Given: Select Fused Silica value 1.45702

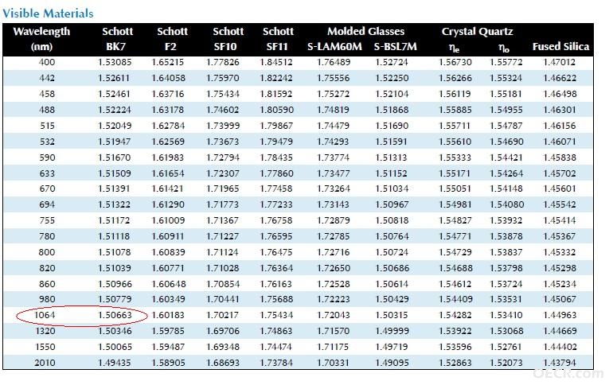Looking at the screenshot, I should point(560,173).
